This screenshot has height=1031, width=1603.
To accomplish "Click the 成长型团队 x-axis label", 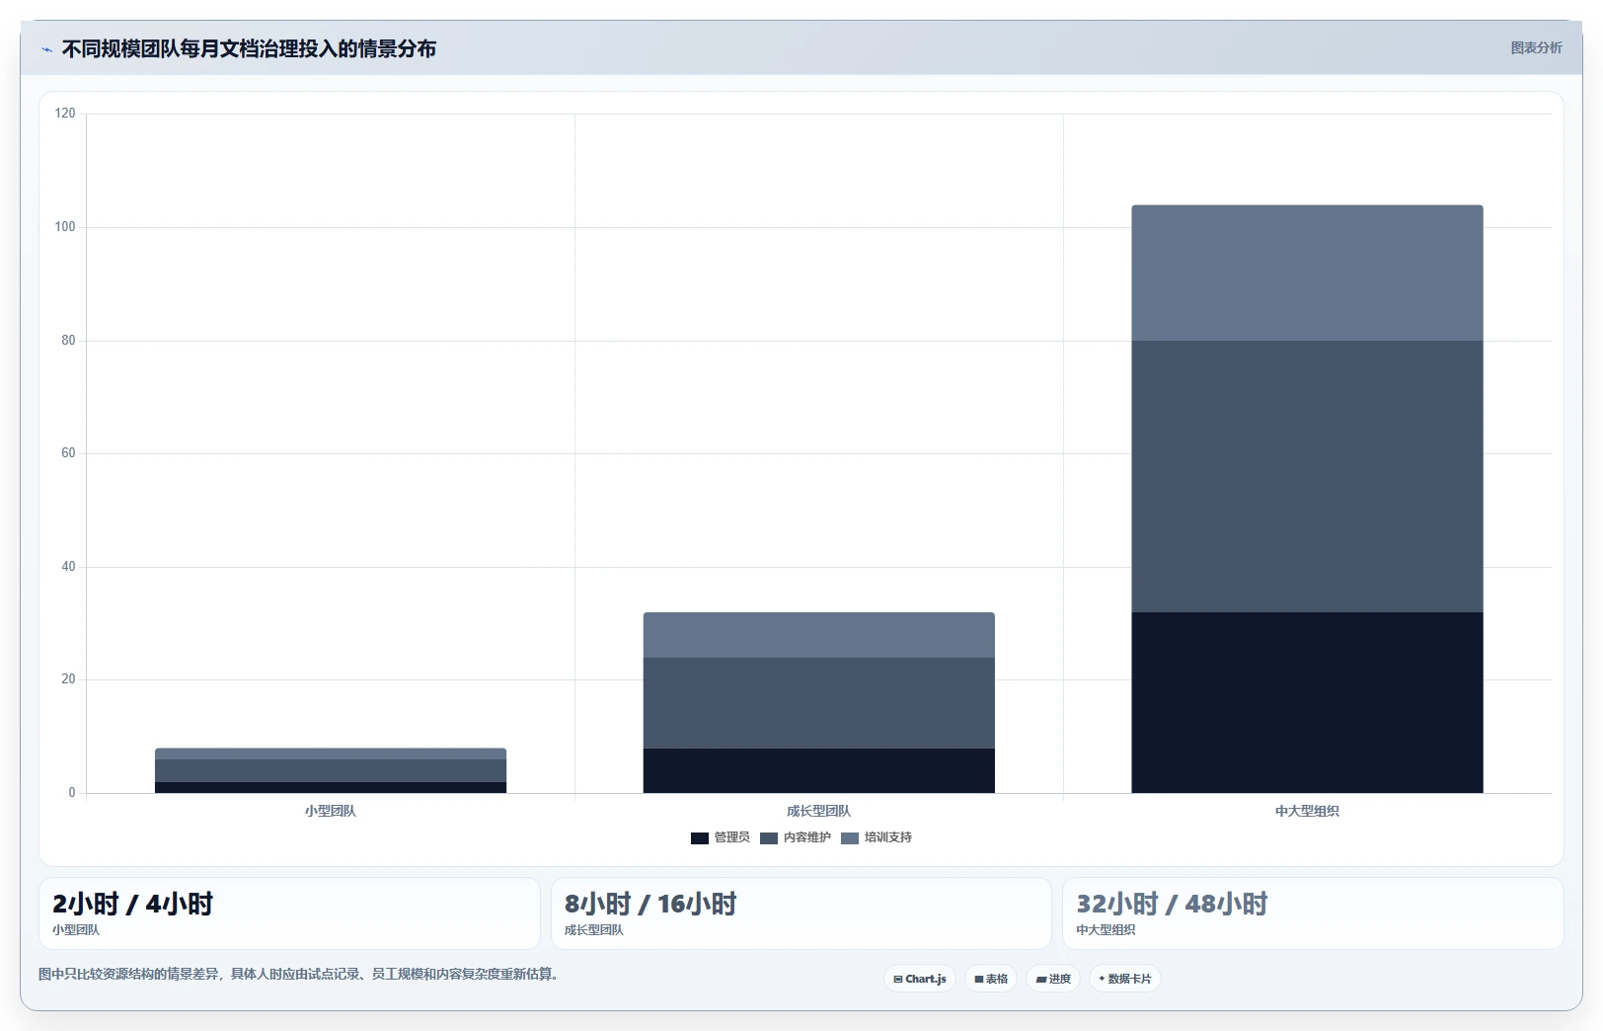I will [818, 811].
